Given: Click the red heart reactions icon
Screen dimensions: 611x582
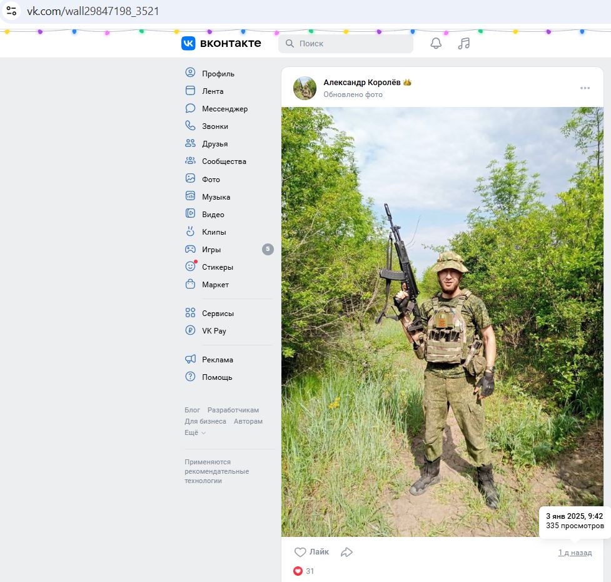Looking at the screenshot, I should point(298,571).
